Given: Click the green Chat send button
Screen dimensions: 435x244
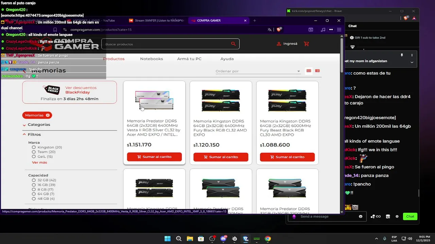Looking at the screenshot, I should [410, 217].
